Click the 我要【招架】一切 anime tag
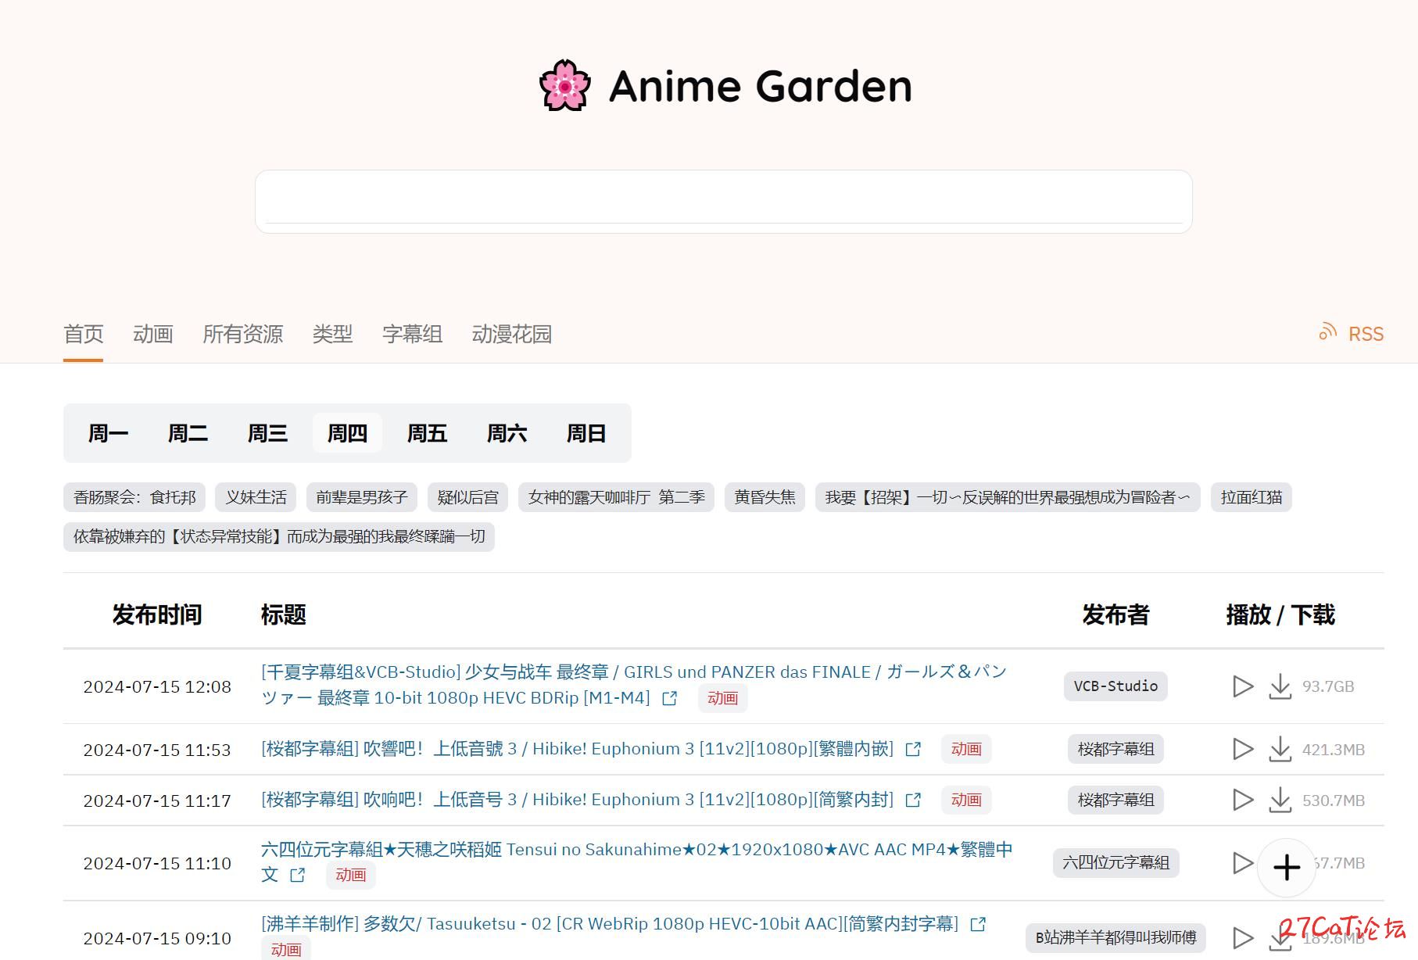The height and width of the screenshot is (960, 1418). pos(1008,497)
